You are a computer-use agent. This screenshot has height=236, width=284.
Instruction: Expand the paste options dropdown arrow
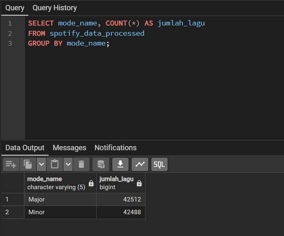click(x=68, y=164)
